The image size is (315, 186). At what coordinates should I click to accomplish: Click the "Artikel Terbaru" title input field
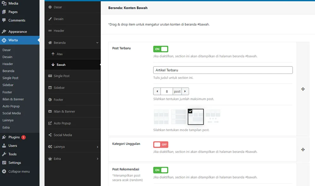pos(222,70)
